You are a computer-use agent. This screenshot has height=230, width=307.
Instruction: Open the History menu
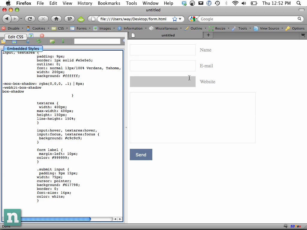[85, 3]
